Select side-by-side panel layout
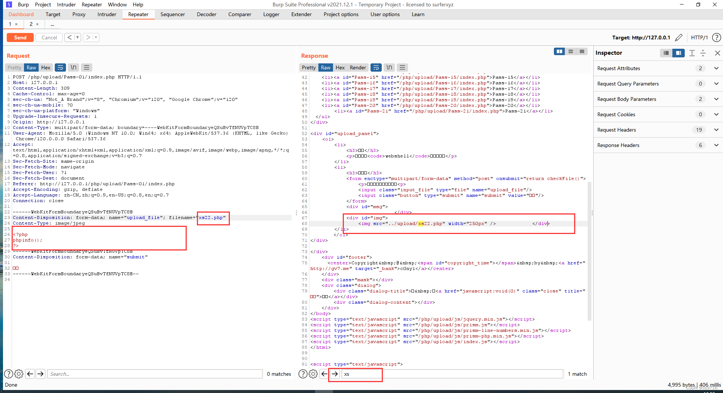This screenshot has width=723, height=393. point(559,51)
